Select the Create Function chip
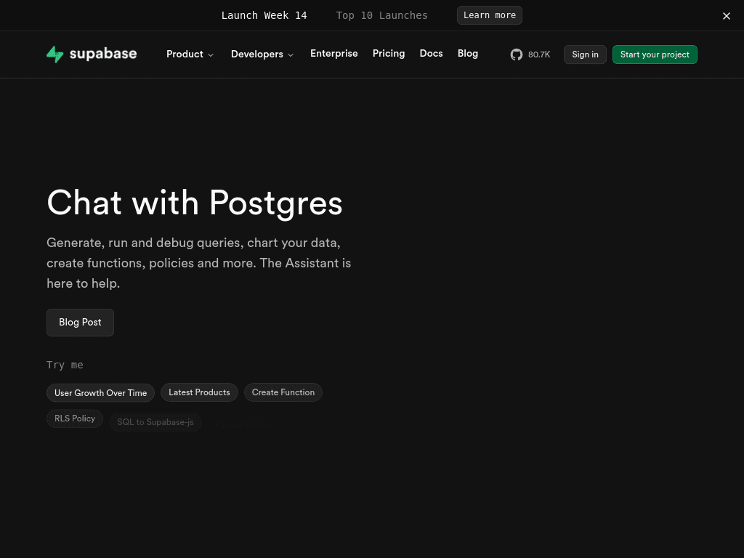The width and height of the screenshot is (744, 558). tap(283, 392)
